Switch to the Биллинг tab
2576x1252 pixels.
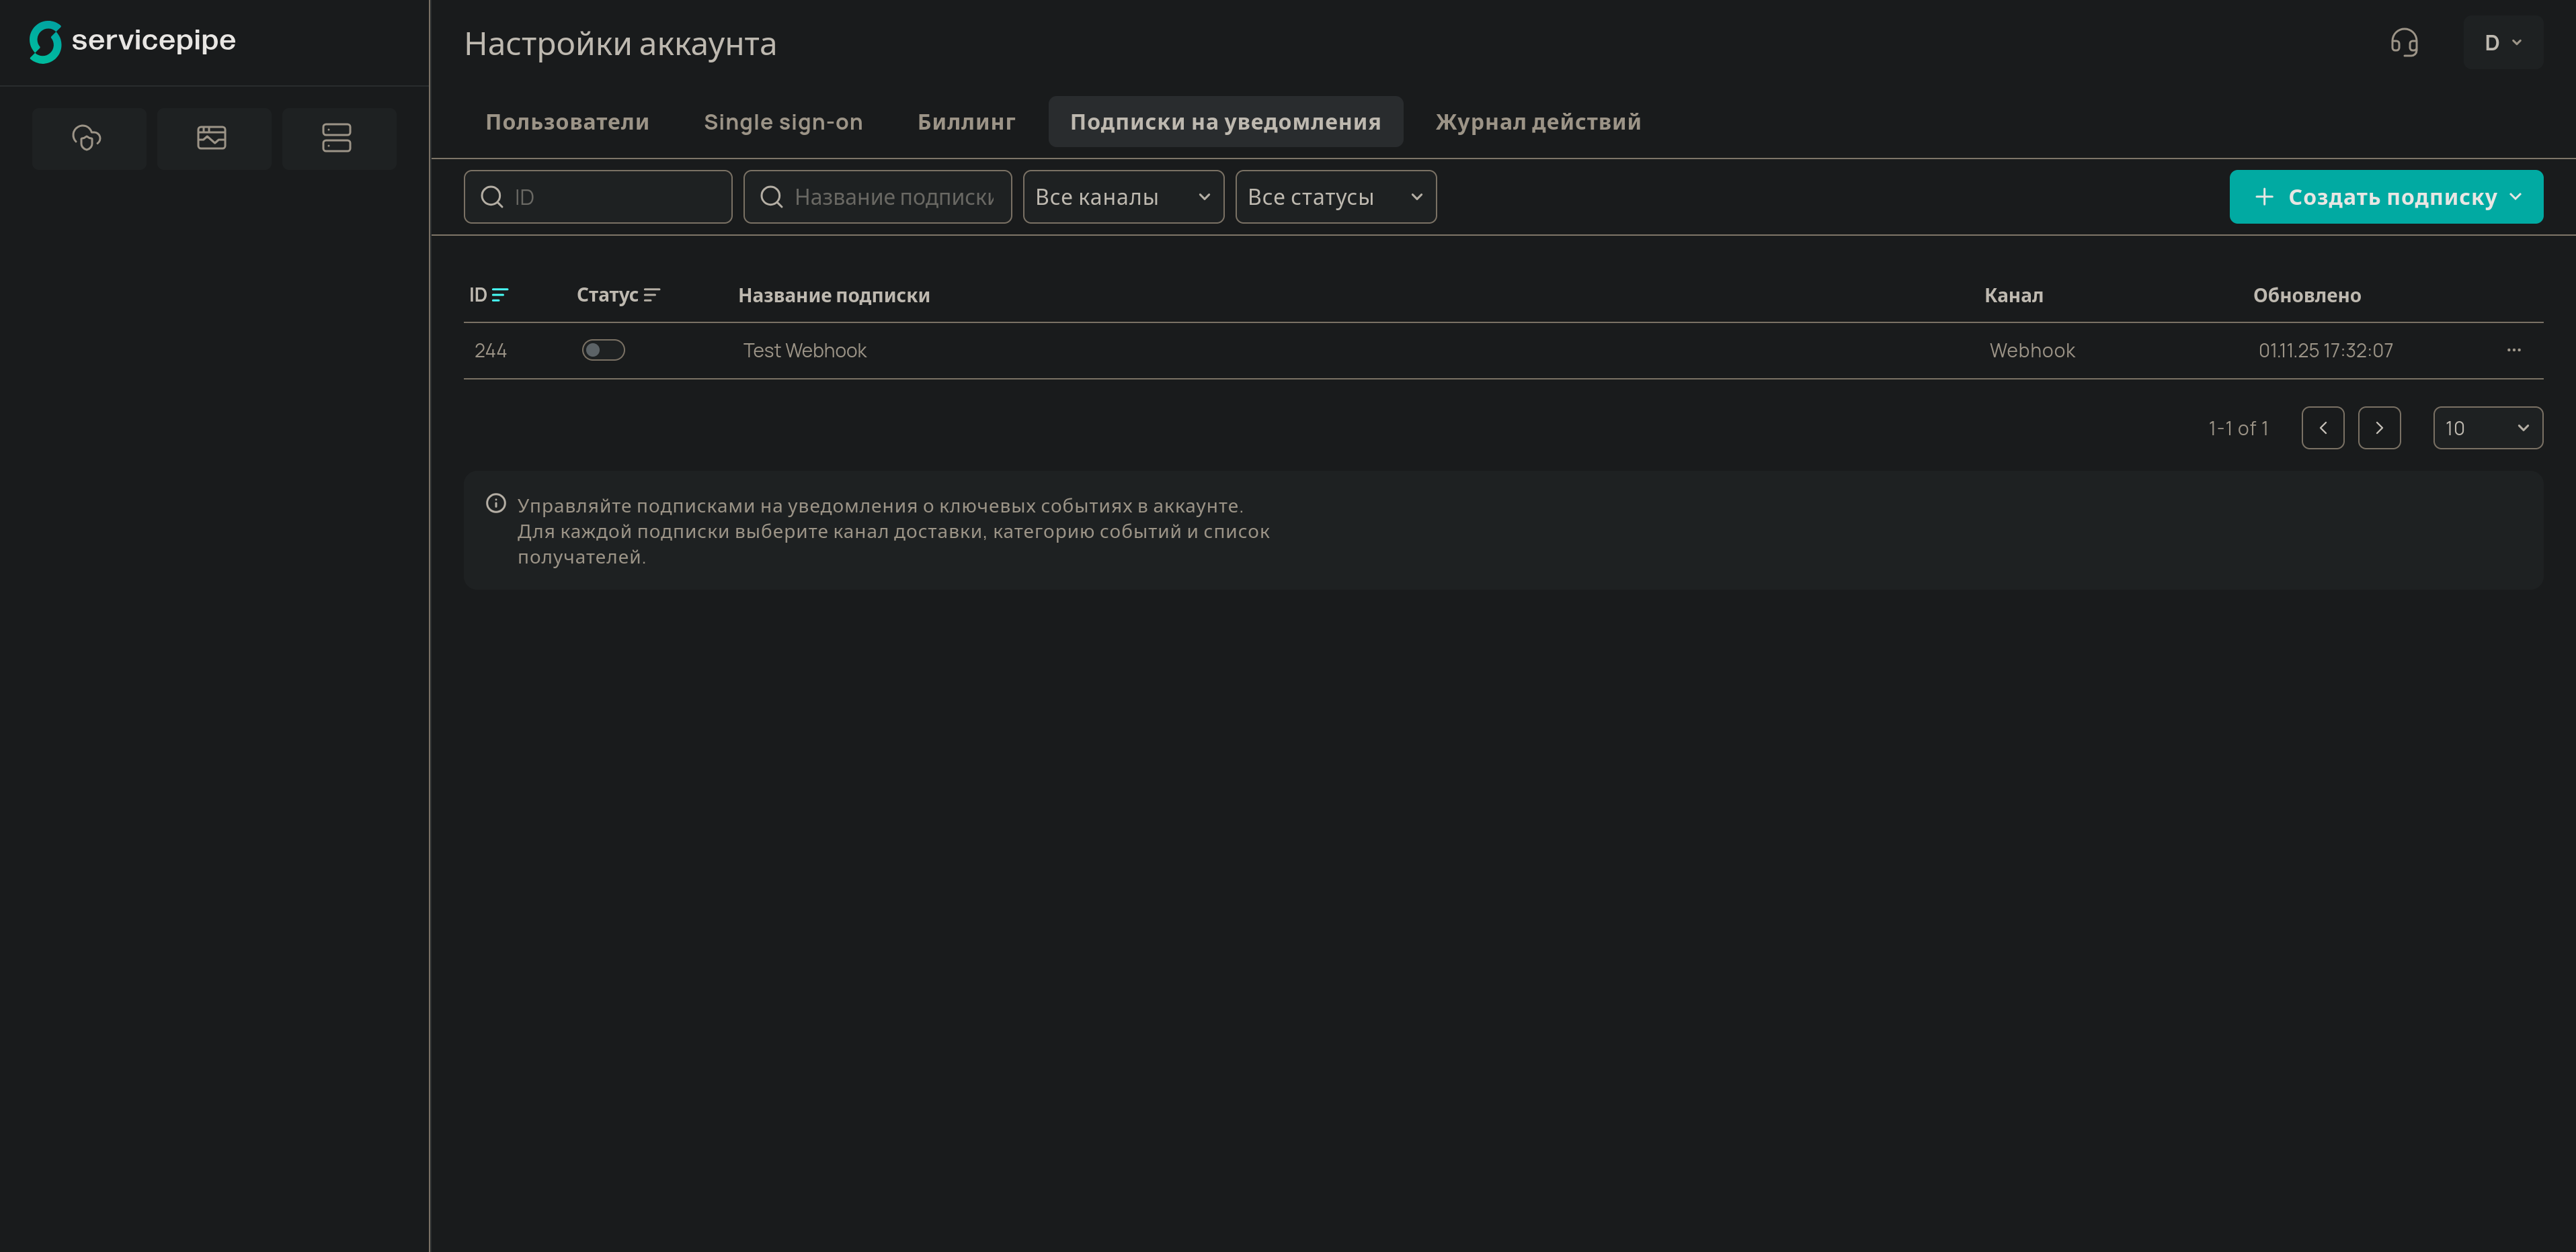(x=966, y=122)
